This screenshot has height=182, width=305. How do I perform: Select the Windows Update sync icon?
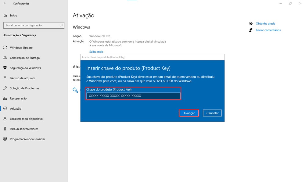click(5, 48)
